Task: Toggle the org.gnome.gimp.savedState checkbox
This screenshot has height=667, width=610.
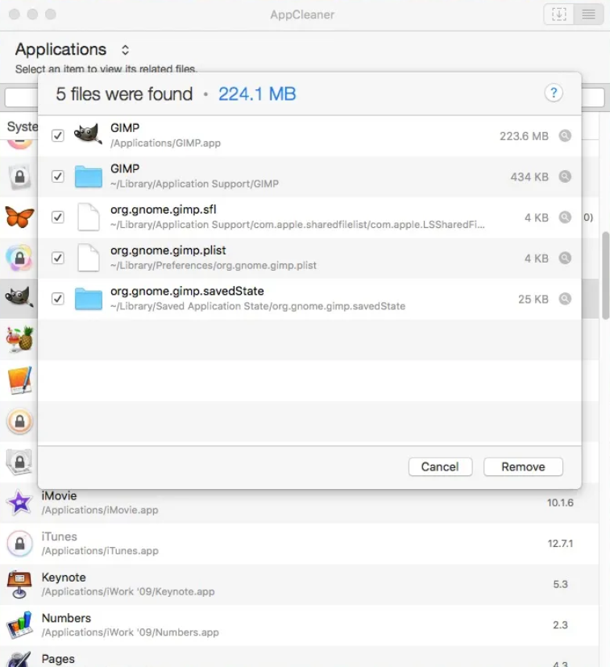Action: [58, 299]
